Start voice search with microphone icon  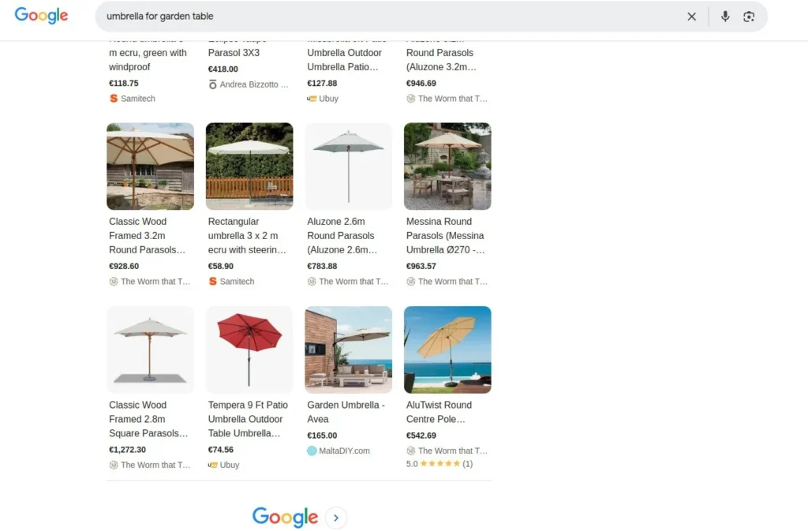[x=725, y=17]
